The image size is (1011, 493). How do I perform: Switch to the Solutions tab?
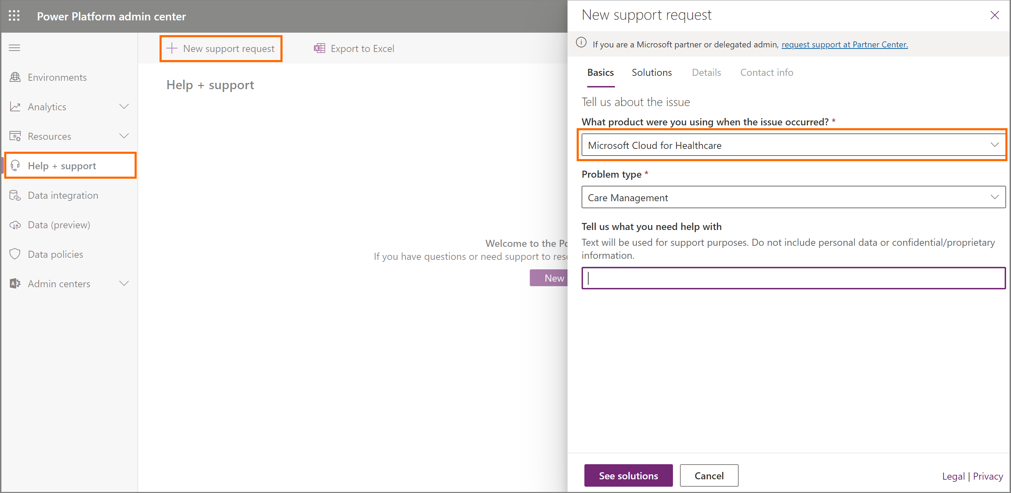click(x=652, y=73)
